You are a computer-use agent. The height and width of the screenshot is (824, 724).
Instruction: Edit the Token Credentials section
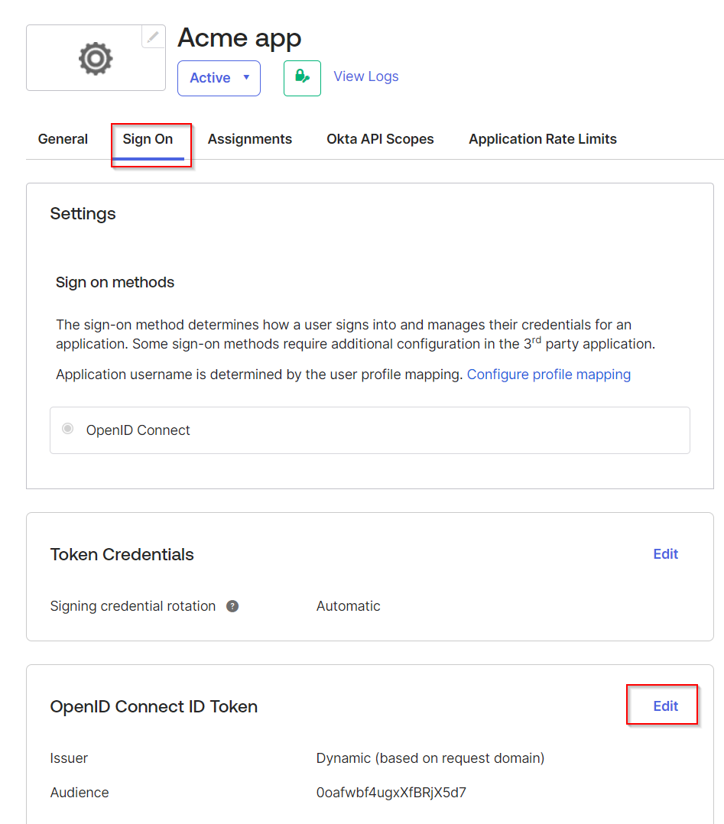pos(665,554)
